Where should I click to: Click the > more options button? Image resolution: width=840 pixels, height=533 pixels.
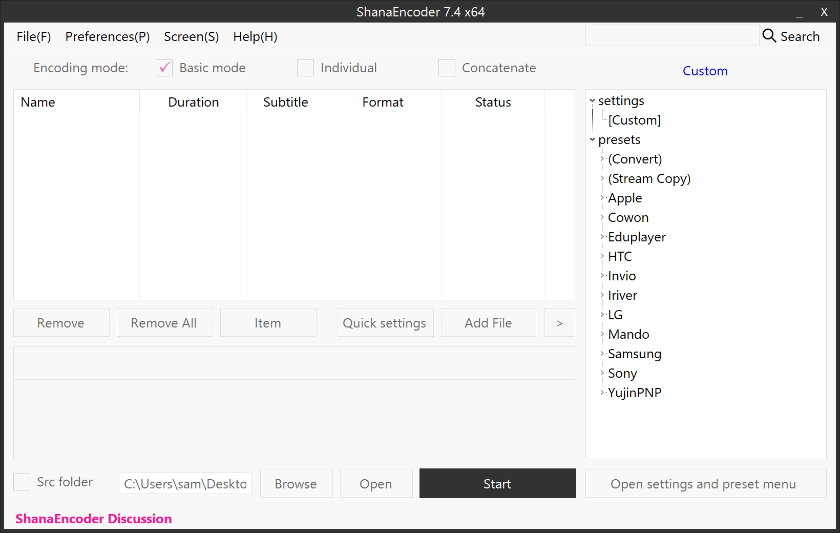pos(560,322)
